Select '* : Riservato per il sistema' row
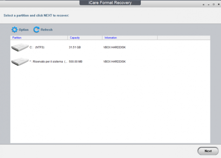Viewport: 221px width, 158px height. tap(110, 62)
